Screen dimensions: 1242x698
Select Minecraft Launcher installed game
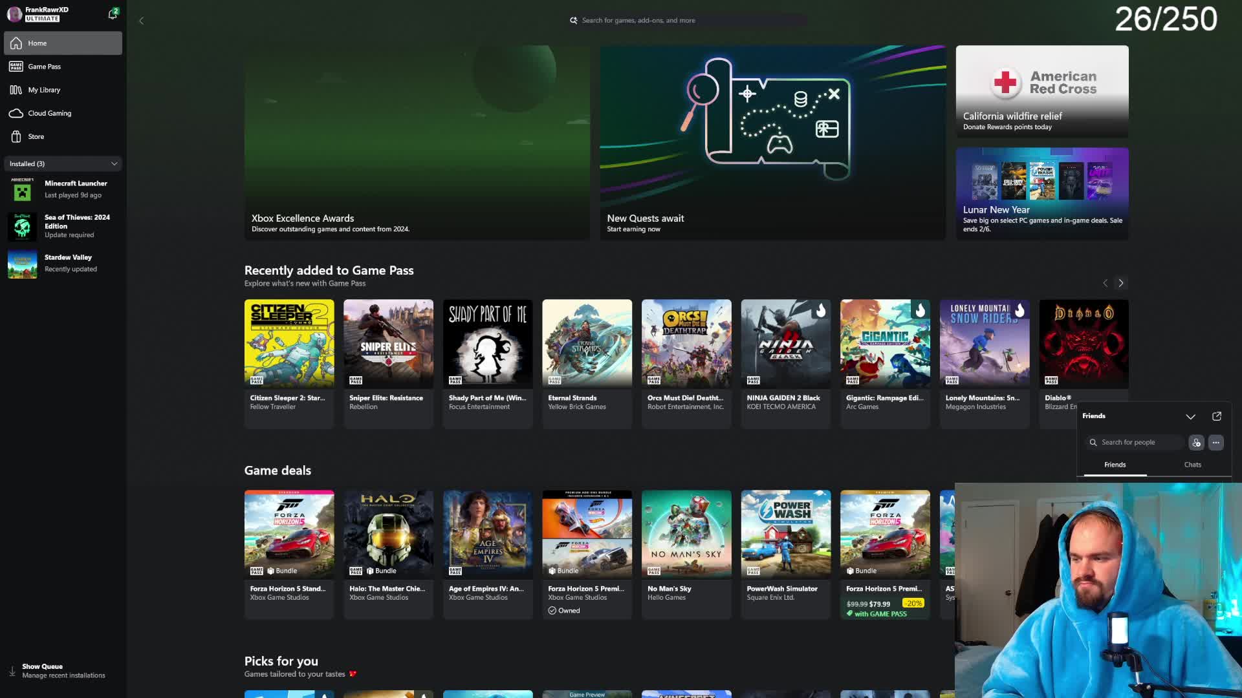(x=63, y=189)
